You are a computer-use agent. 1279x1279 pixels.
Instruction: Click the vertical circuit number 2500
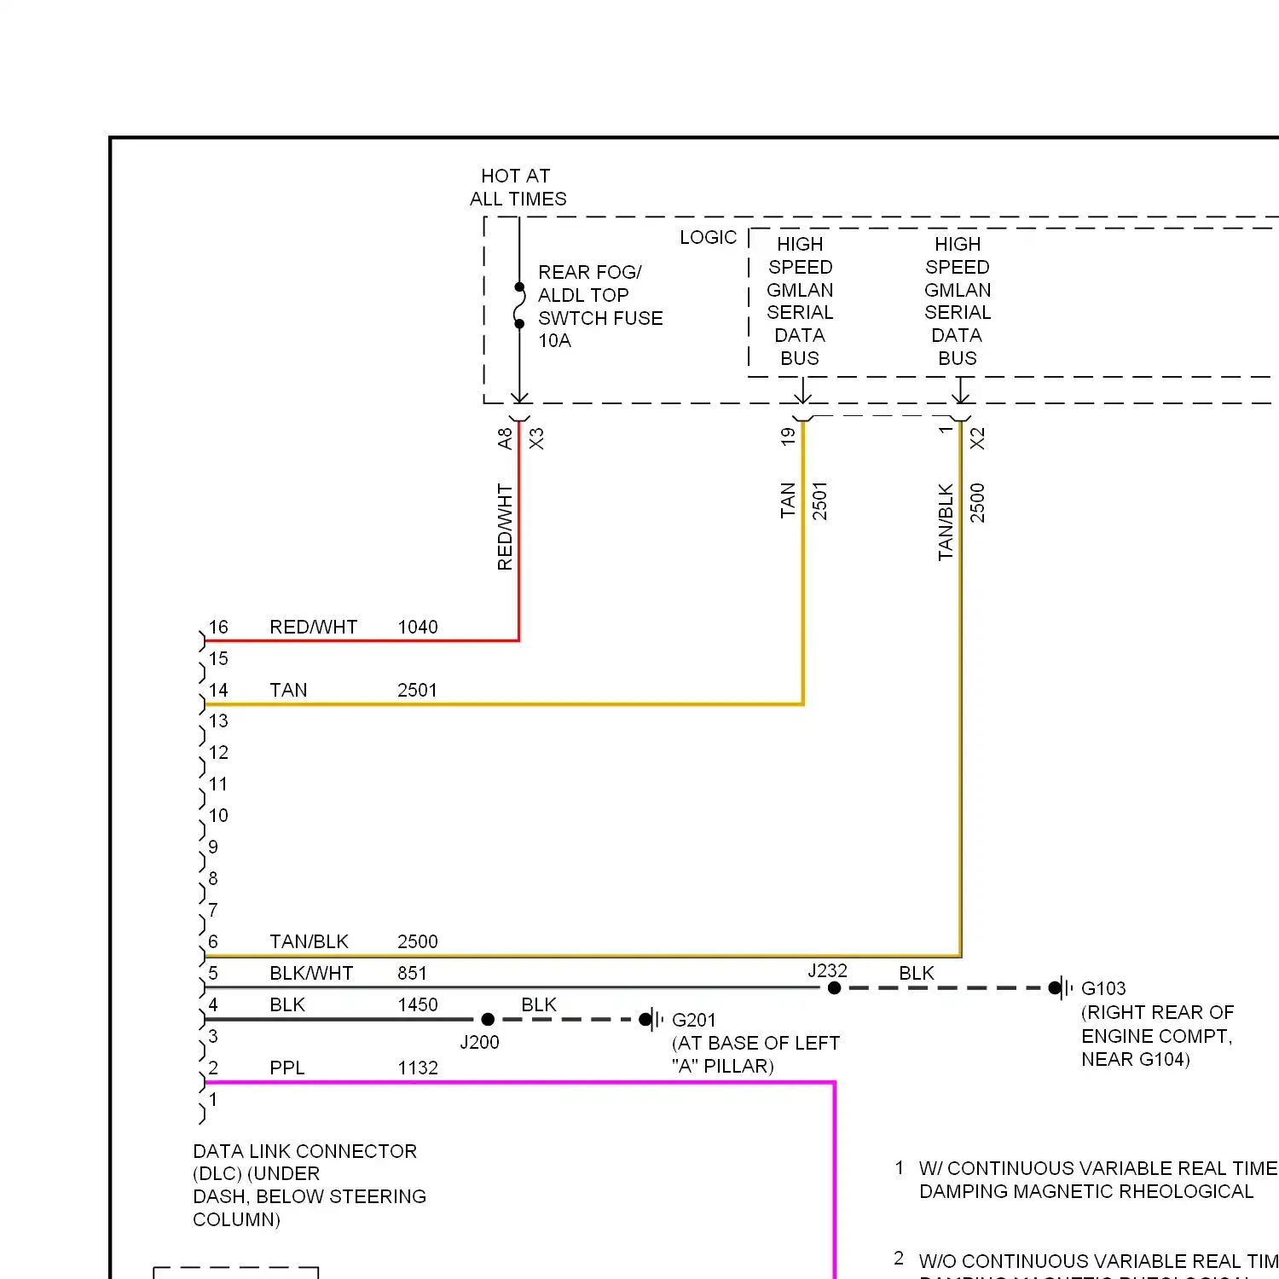tap(977, 502)
